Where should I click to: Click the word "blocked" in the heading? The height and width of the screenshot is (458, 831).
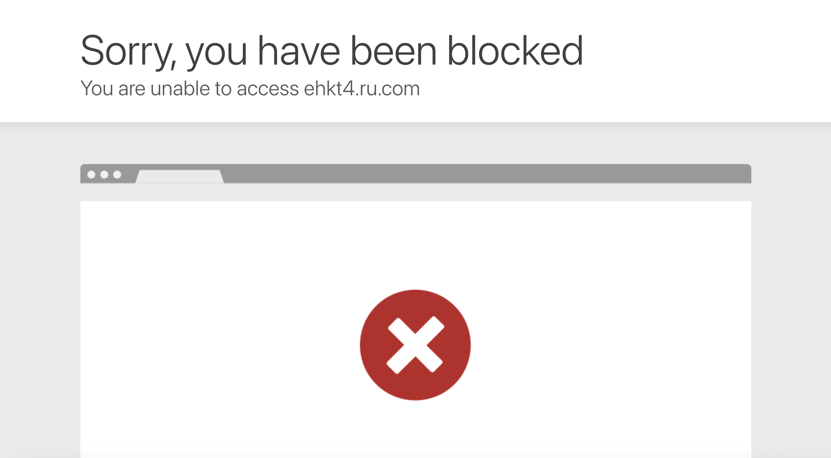click(515, 51)
